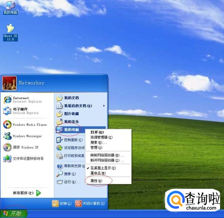Click Log Off key icon
224x218 pixels.
[55, 204]
